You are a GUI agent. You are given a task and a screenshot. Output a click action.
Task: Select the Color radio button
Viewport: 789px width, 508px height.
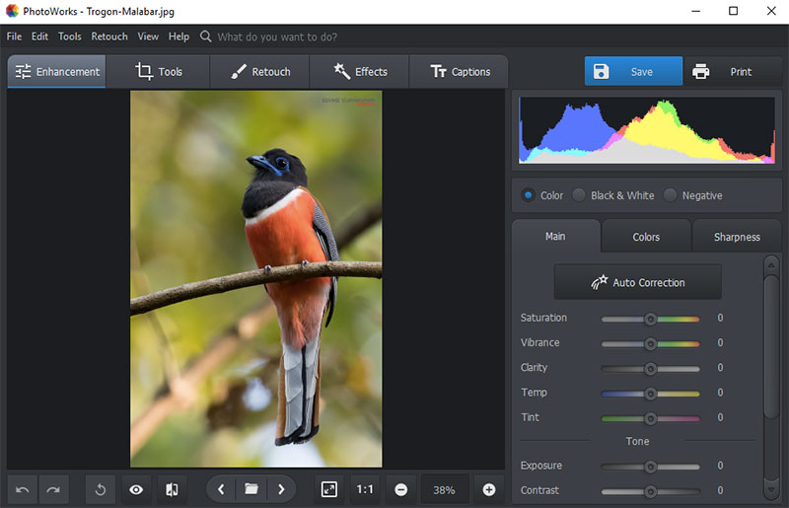click(529, 195)
